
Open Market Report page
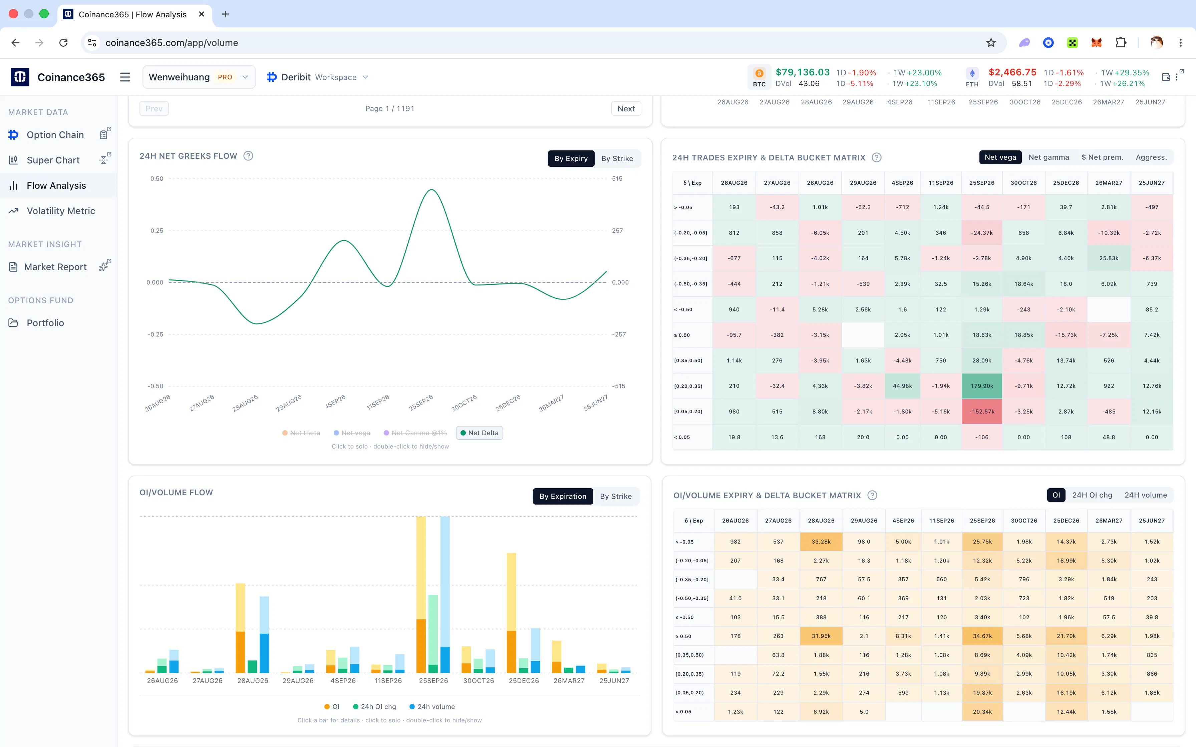(x=55, y=267)
